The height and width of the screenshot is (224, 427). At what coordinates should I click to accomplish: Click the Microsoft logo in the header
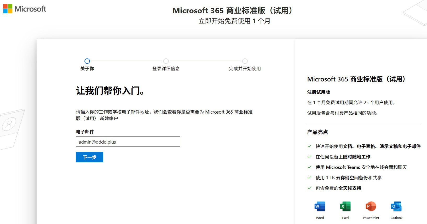25,9
